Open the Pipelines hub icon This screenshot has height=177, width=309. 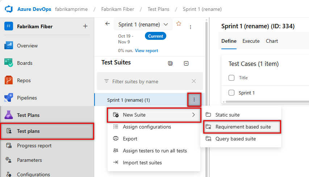point(9,98)
